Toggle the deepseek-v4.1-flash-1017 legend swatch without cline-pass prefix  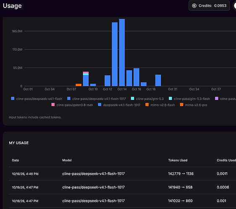click(x=100, y=104)
